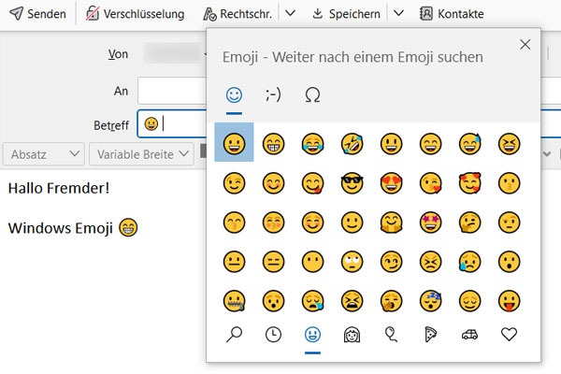Select the balloon celebrations category
This screenshot has height=374, width=561.
[392, 335]
